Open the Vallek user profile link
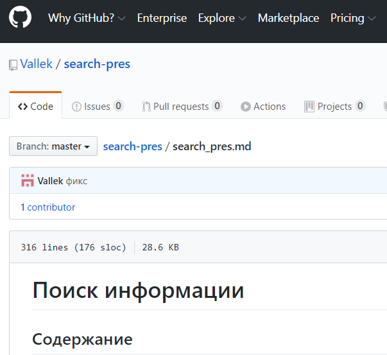The height and width of the screenshot is (355, 387). click(37, 64)
